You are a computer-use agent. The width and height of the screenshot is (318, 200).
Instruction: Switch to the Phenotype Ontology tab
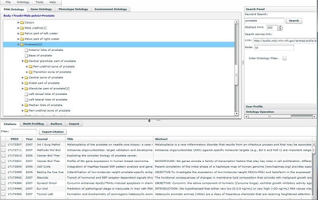tap(73, 9)
